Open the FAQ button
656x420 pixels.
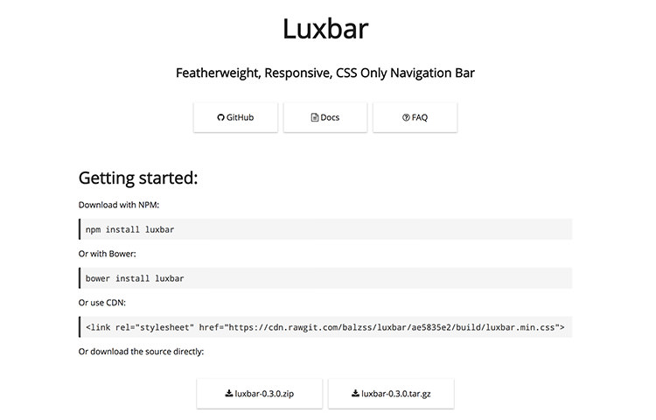tap(415, 117)
